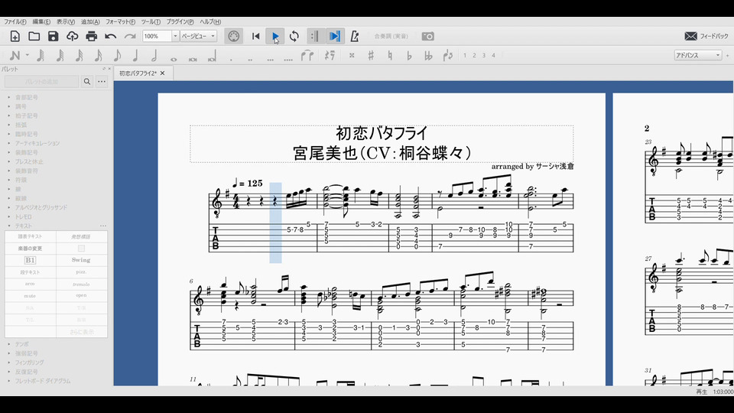Image resolution: width=734 pixels, height=413 pixels.
Task: Click the B1 rehearsal mark palette item
Action: 30,260
